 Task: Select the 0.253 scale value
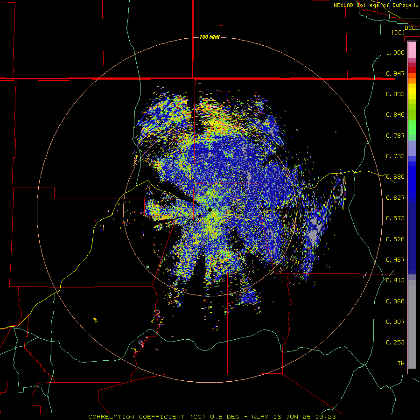395,343
